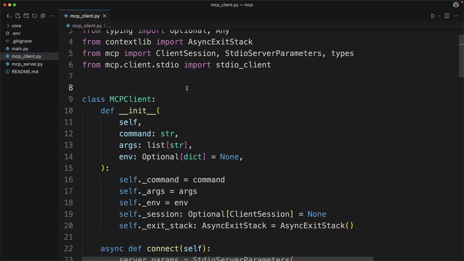Close the mcp_client.py tab
The image size is (464, 261).
pyautogui.click(x=104, y=16)
